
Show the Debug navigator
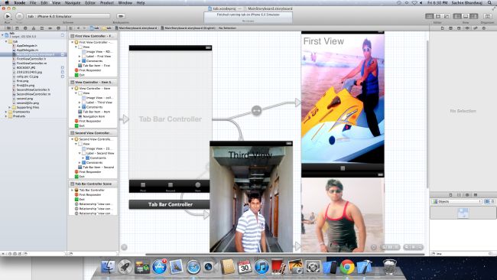pyautogui.click(x=41, y=28)
